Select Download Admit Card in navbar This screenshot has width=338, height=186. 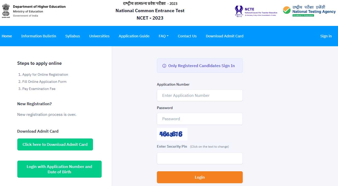coord(225,36)
